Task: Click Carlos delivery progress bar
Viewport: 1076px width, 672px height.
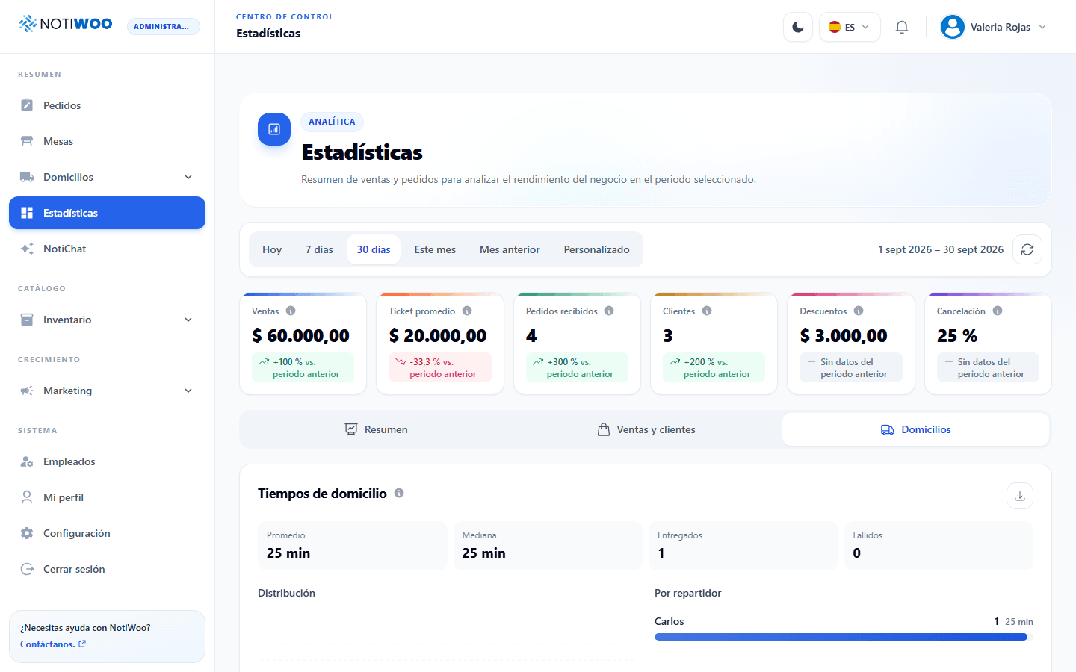Action: 844,637
